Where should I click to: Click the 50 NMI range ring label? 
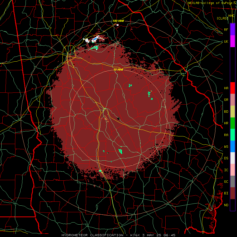point(118,70)
